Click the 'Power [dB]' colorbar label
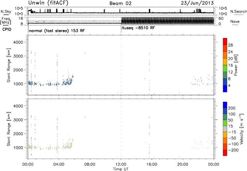This screenshot has height=171, width=247. pyautogui.click(x=236, y=65)
